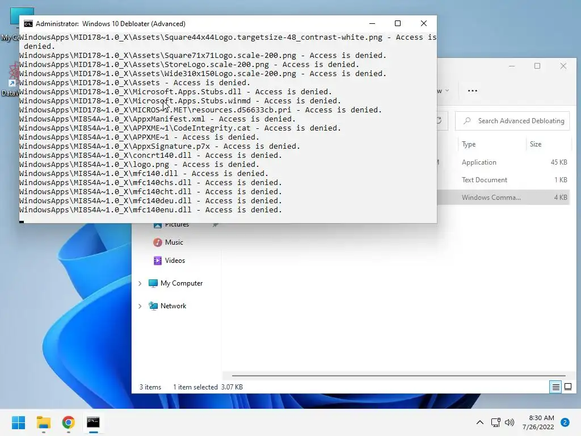Minimize the Windows 10 Debloater console
The image size is (581, 436).
[x=372, y=23]
